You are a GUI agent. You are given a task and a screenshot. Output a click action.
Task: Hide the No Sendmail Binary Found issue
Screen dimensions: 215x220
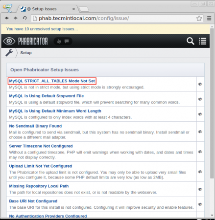pyautogui.click(x=200, y=132)
